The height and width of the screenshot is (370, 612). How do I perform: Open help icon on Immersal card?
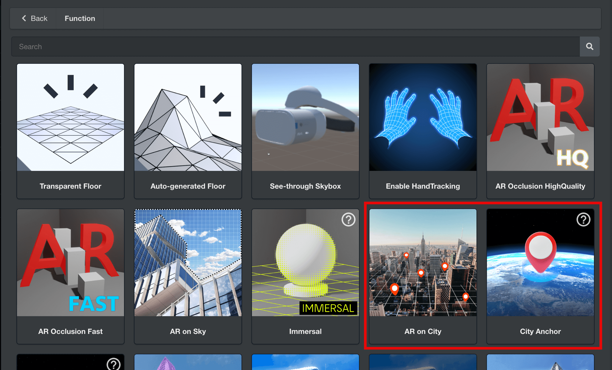[x=348, y=220]
